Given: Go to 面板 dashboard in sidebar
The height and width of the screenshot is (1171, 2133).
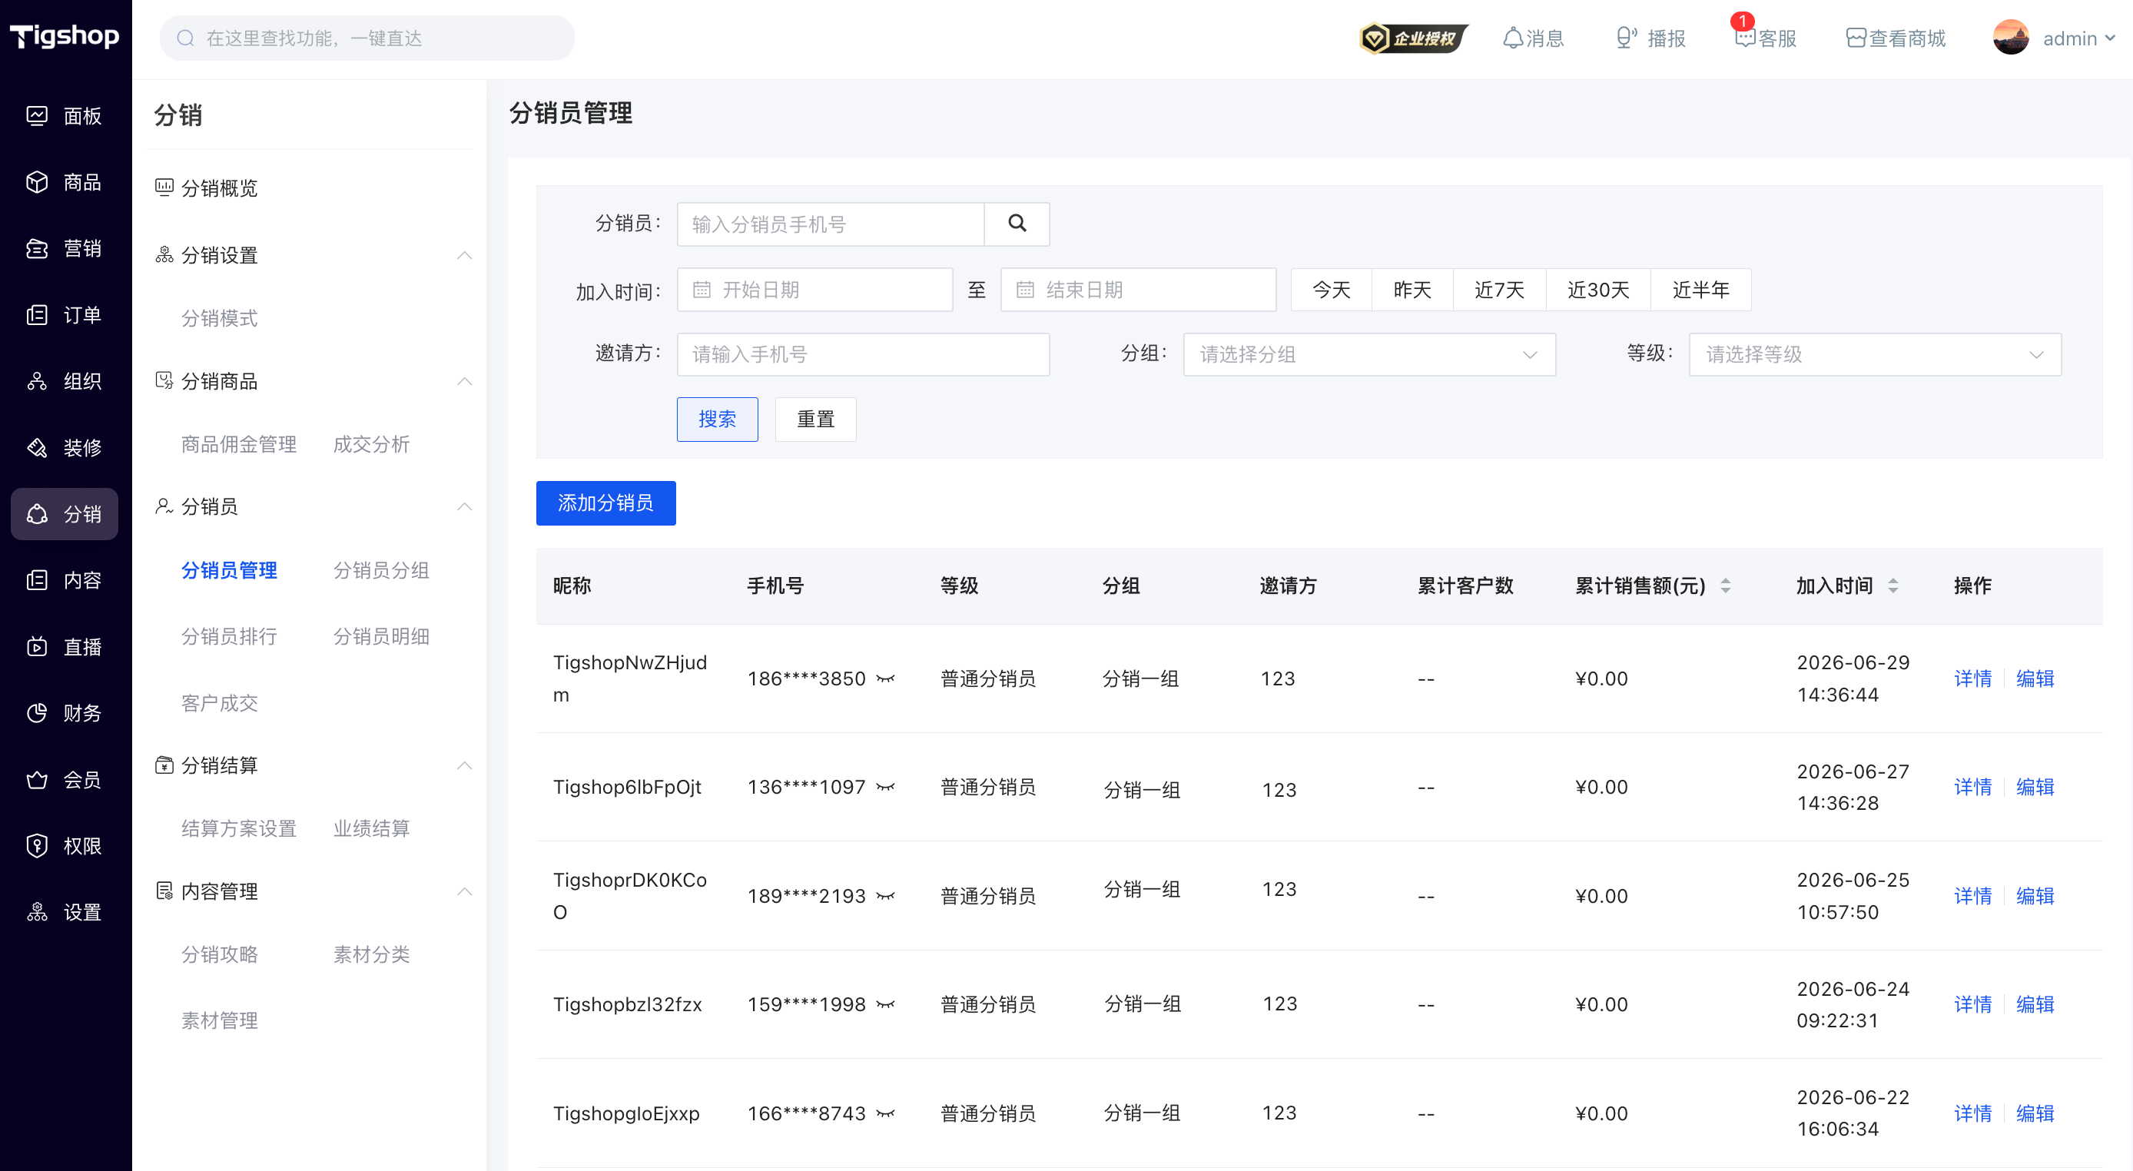Looking at the screenshot, I should coord(65,116).
